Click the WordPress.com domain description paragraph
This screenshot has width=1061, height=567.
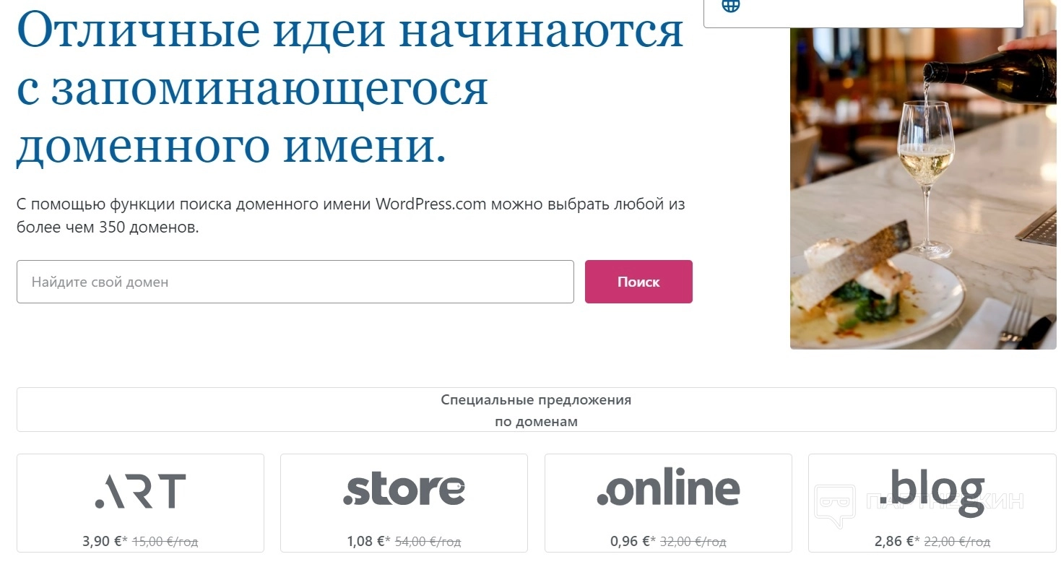pos(350,215)
